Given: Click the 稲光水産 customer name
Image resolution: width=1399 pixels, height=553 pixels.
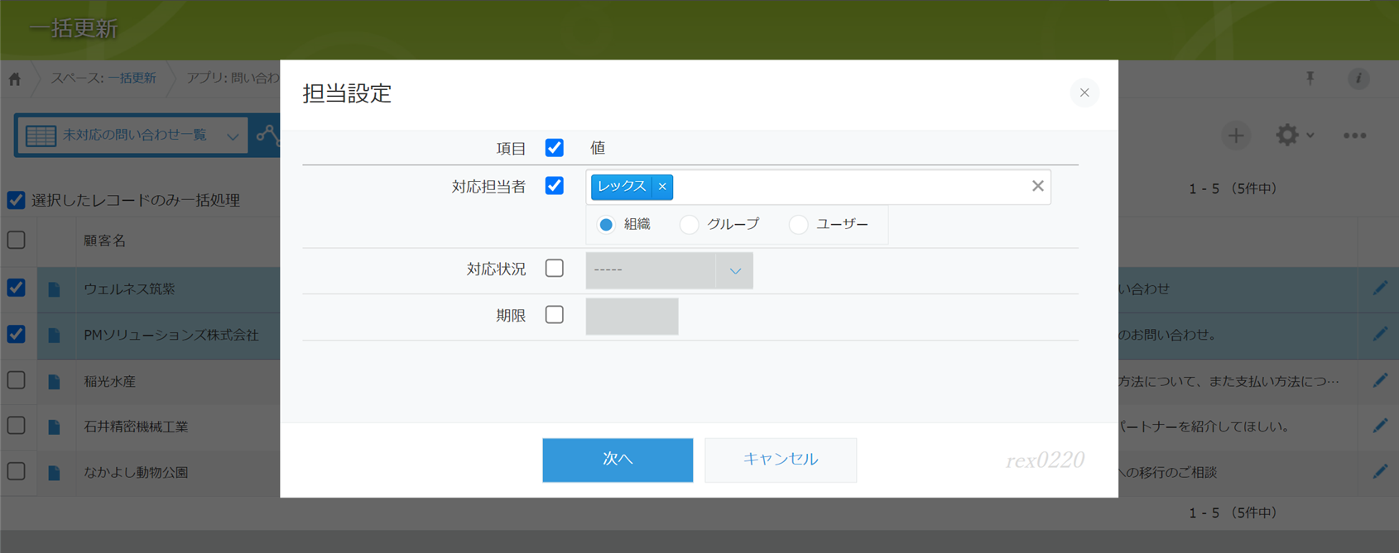Looking at the screenshot, I should coord(109,382).
